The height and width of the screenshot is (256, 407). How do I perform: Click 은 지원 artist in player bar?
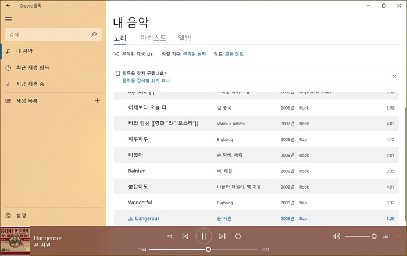(42, 245)
